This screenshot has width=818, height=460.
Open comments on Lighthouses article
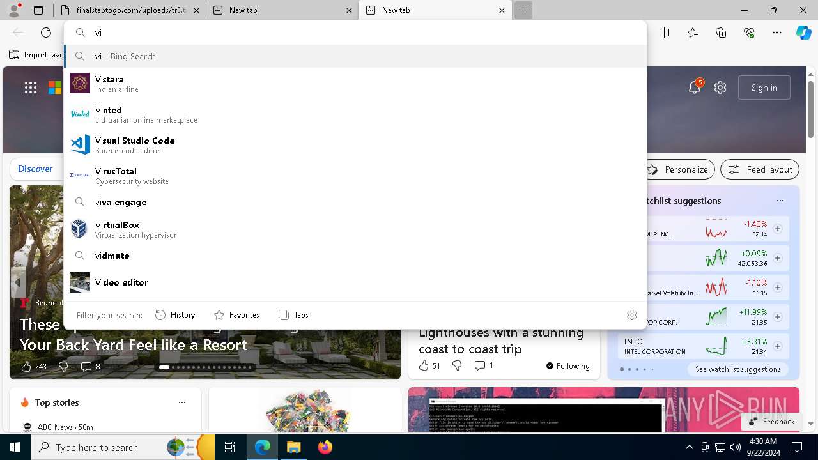[484, 365]
